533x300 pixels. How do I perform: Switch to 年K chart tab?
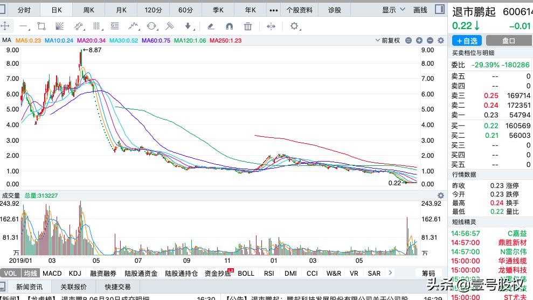[x=250, y=10]
